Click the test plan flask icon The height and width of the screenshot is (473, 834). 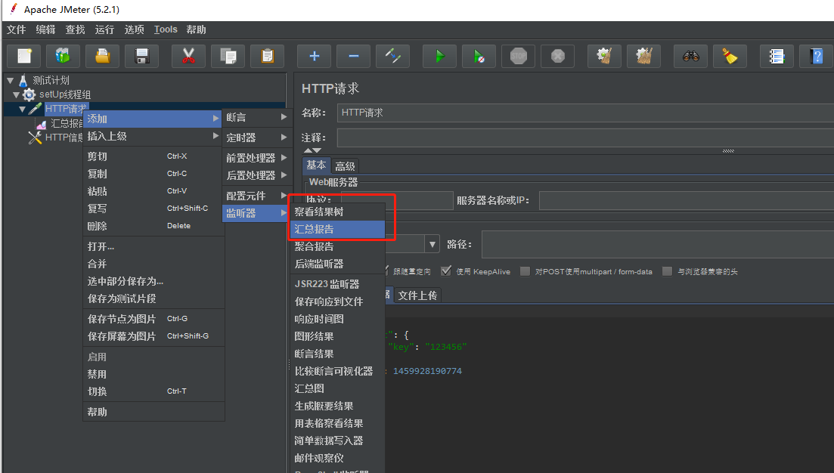(x=23, y=80)
